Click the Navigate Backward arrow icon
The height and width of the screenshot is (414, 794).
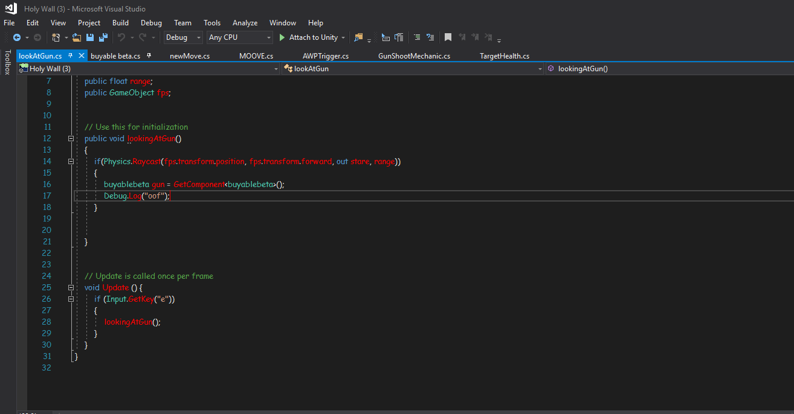(16, 37)
